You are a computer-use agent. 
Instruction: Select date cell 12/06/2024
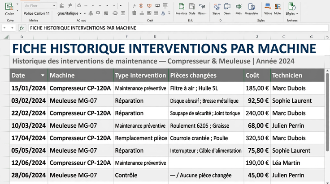[x=29, y=163]
